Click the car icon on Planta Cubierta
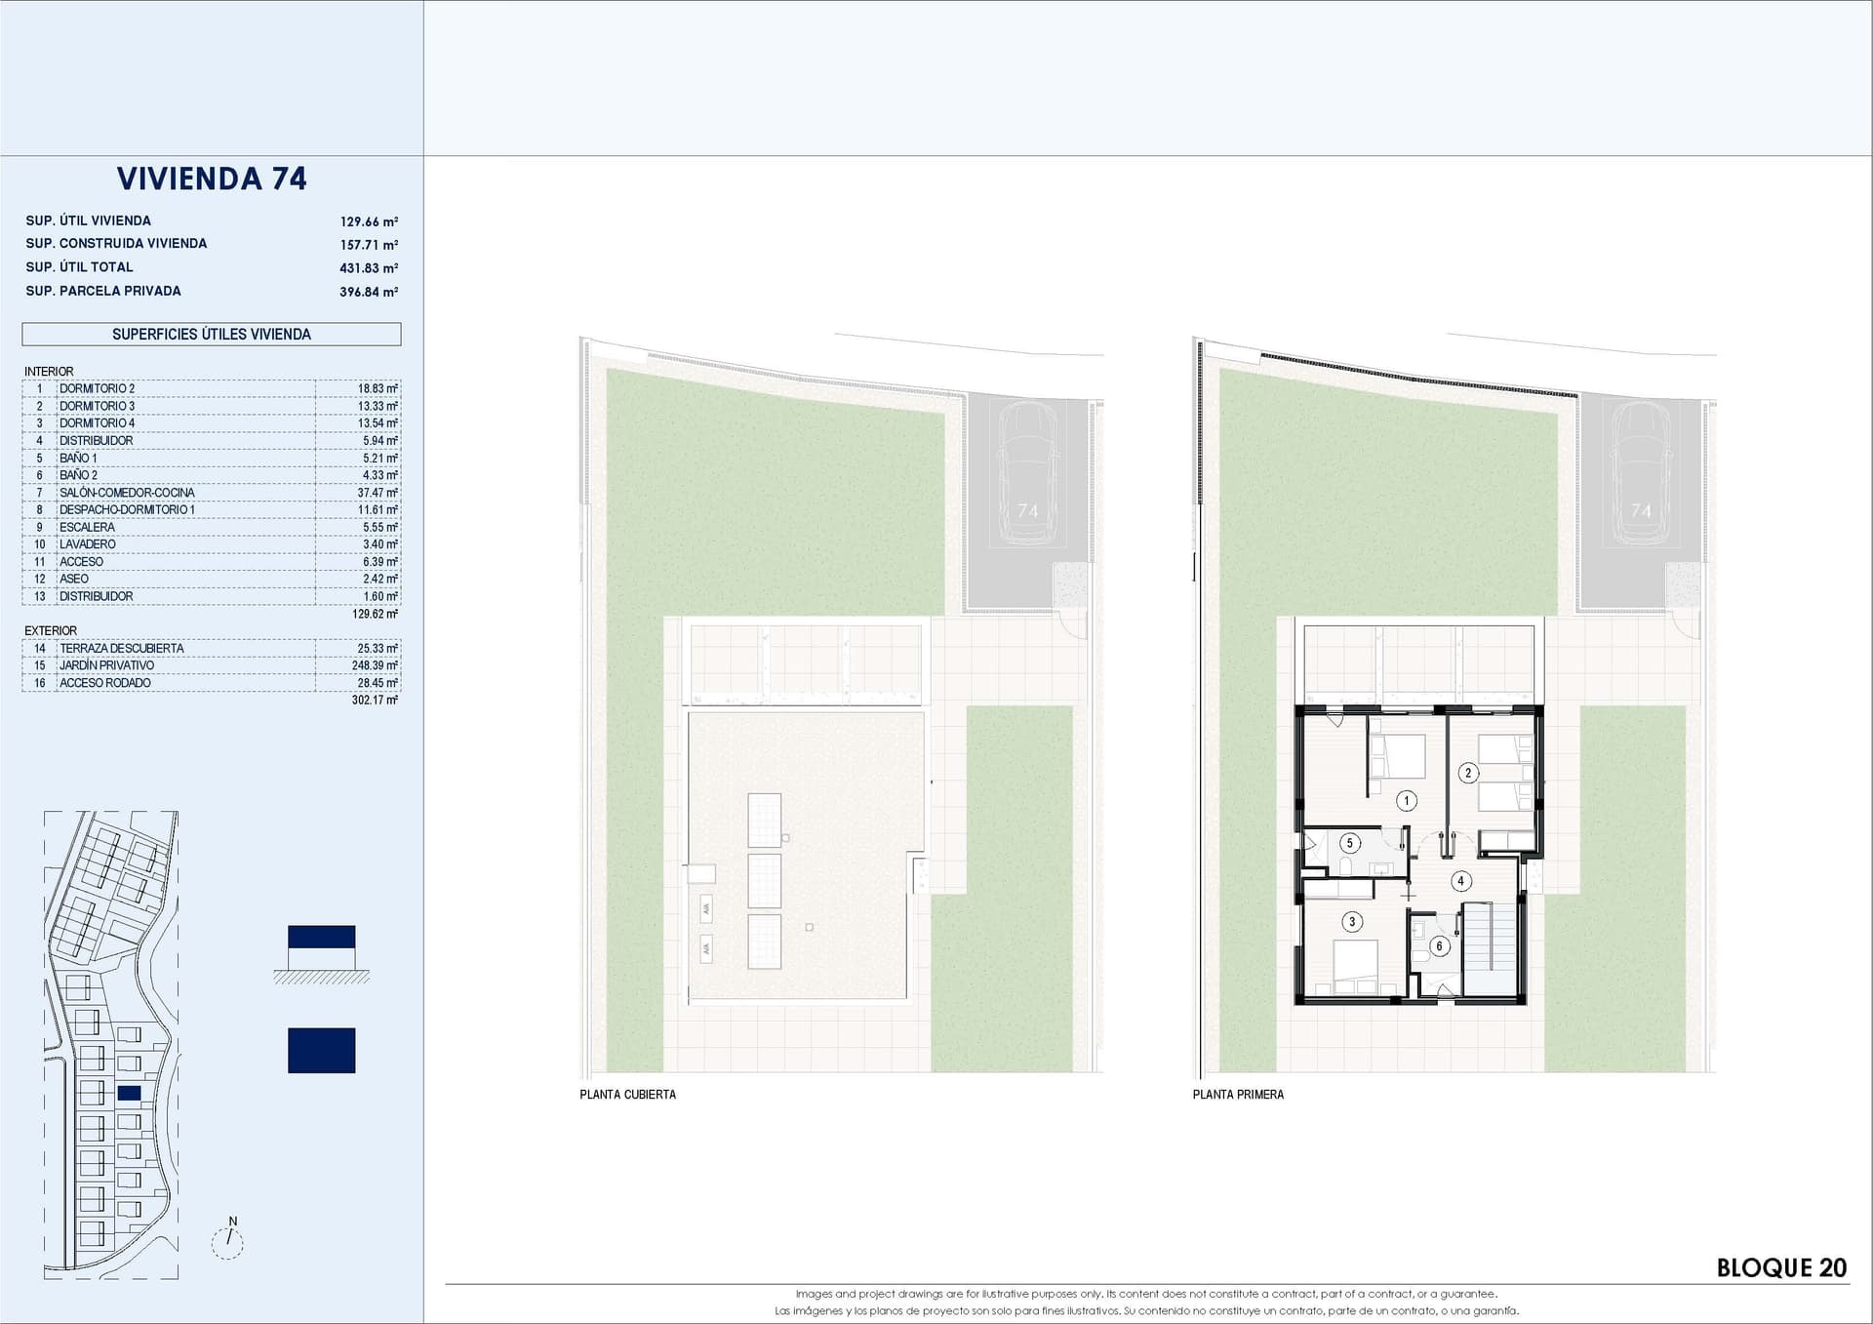 click(x=1027, y=472)
